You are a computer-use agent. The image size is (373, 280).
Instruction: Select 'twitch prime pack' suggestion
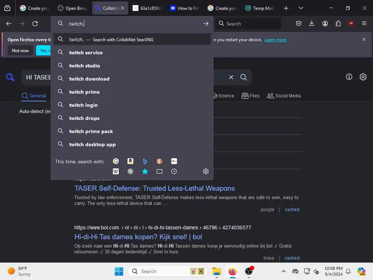(x=132, y=131)
